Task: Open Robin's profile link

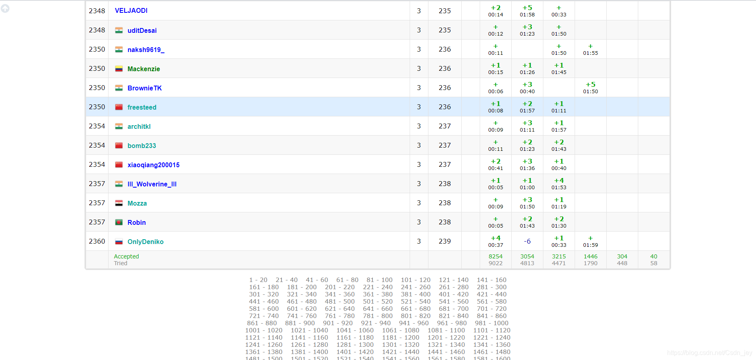Action: (x=137, y=222)
